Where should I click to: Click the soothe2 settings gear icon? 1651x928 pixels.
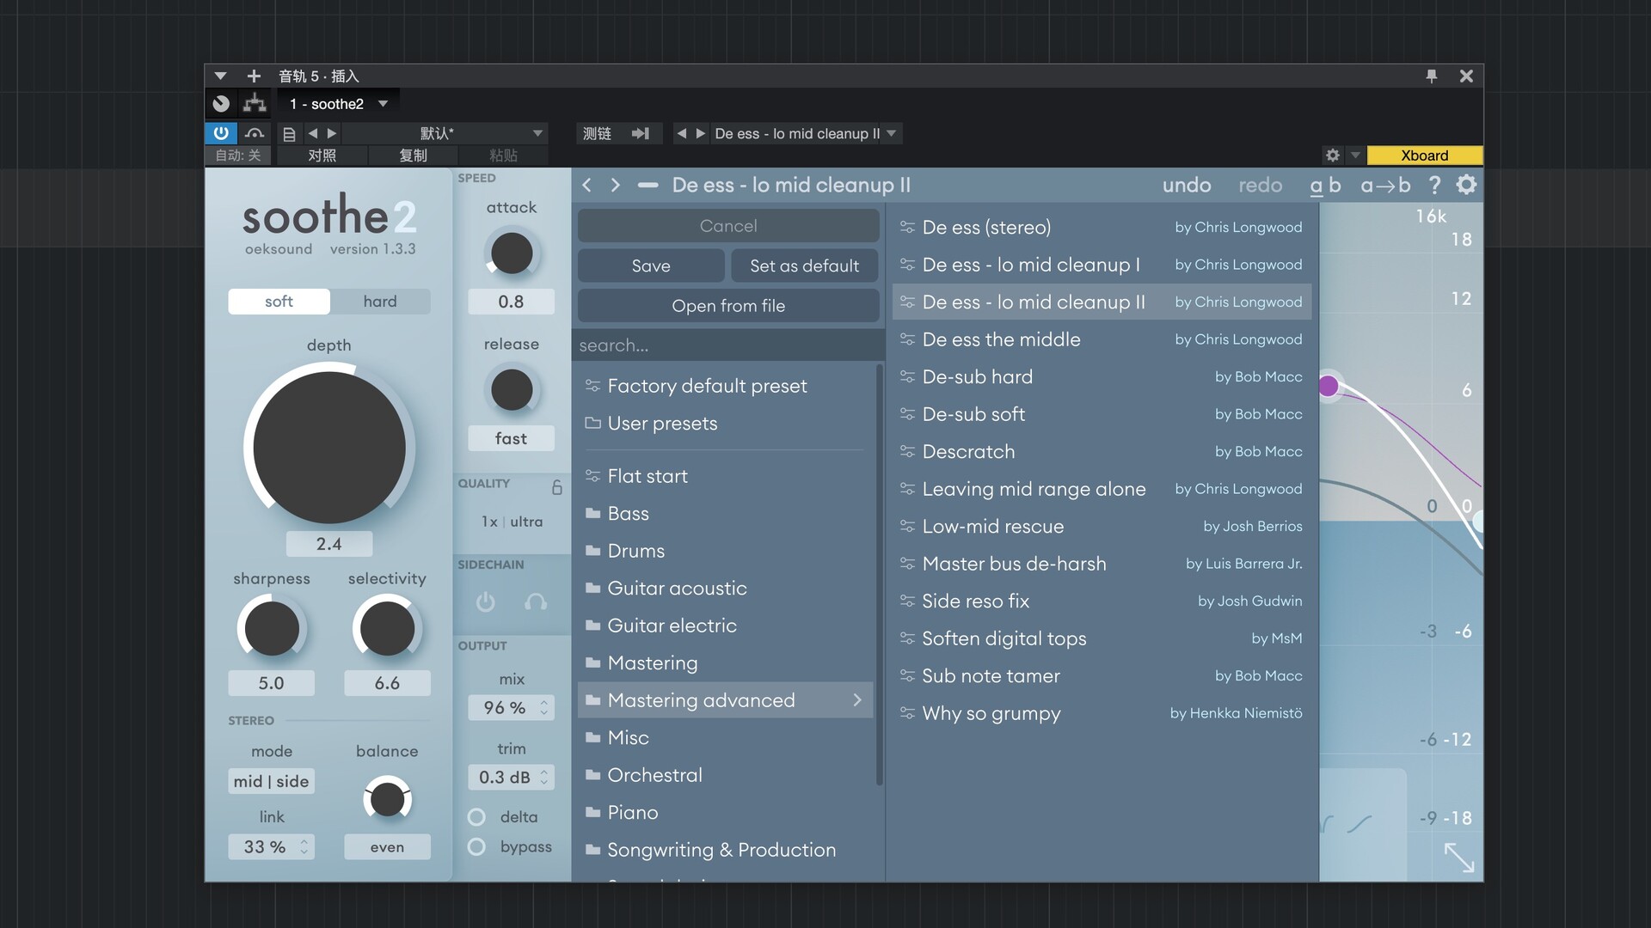click(1466, 185)
